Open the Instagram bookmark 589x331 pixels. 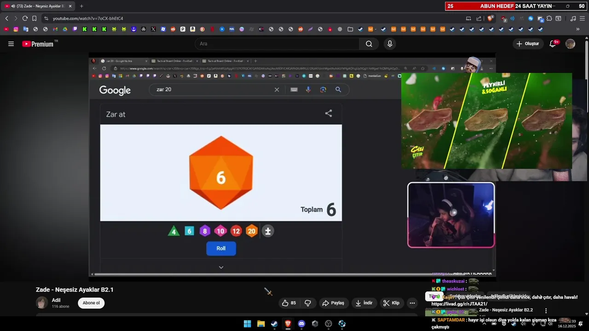pyautogui.click(x=16, y=29)
